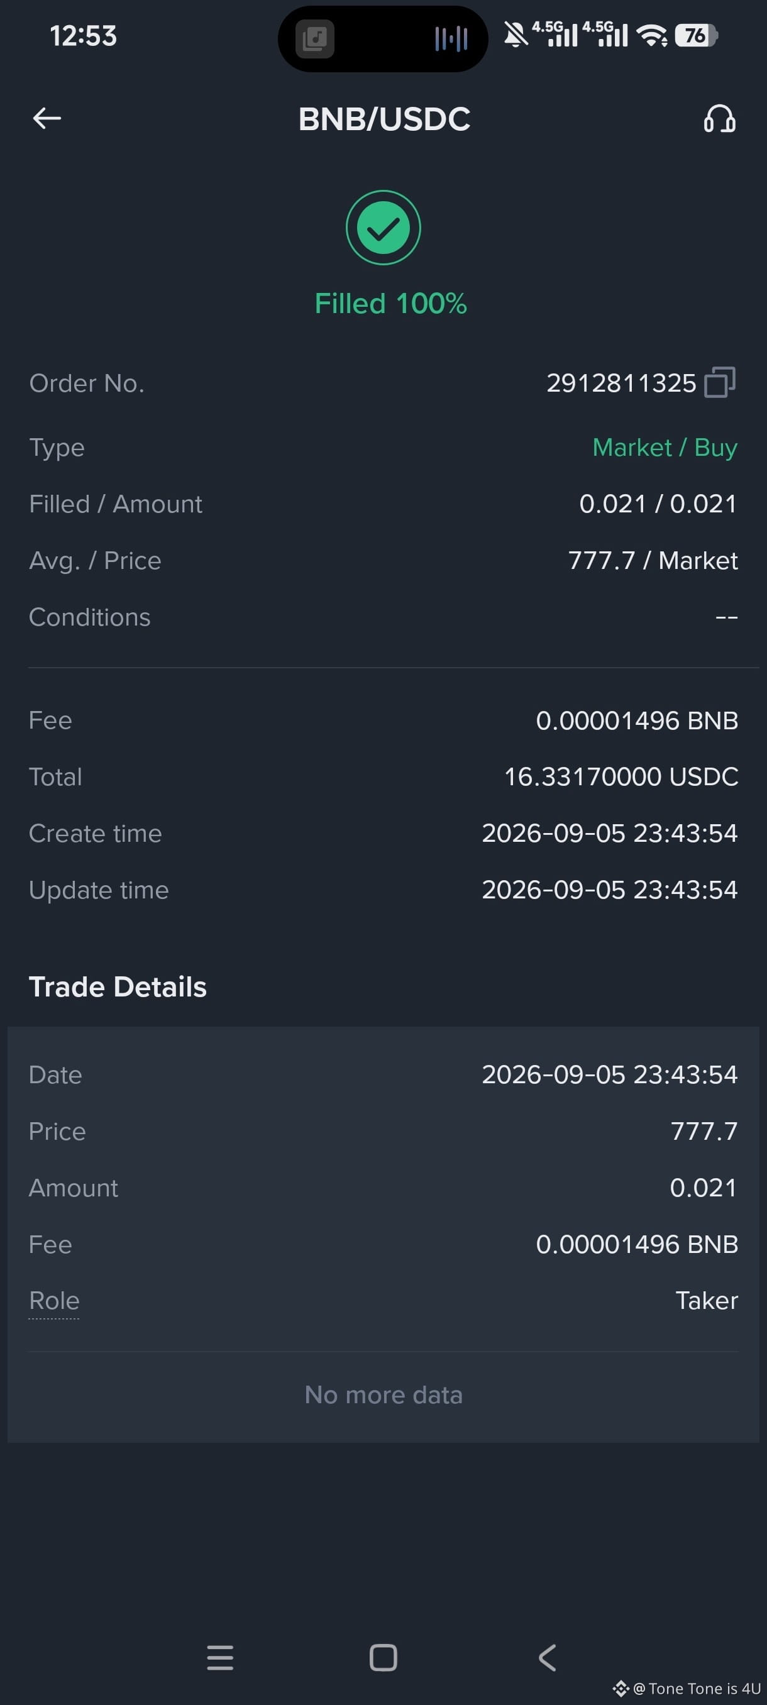Viewport: 767px width, 1705px height.
Task: Tap the Trade Details heading
Action: pyautogui.click(x=118, y=987)
